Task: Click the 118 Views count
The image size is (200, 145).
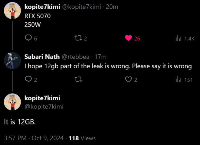Action: 82,138
